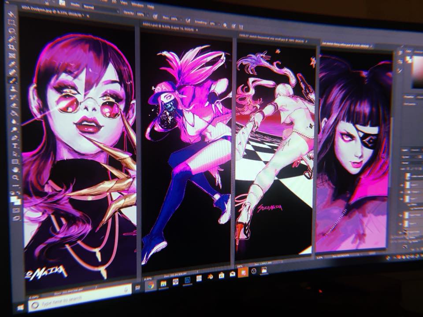This screenshot has height=317, width=423.
Task: Open symmetry paint options icon
Action: click(241, 27)
